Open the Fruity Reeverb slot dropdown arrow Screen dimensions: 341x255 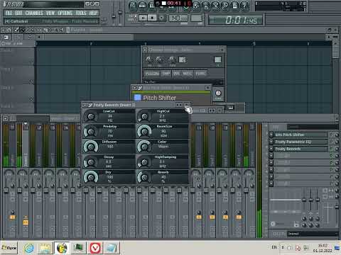[271, 149]
